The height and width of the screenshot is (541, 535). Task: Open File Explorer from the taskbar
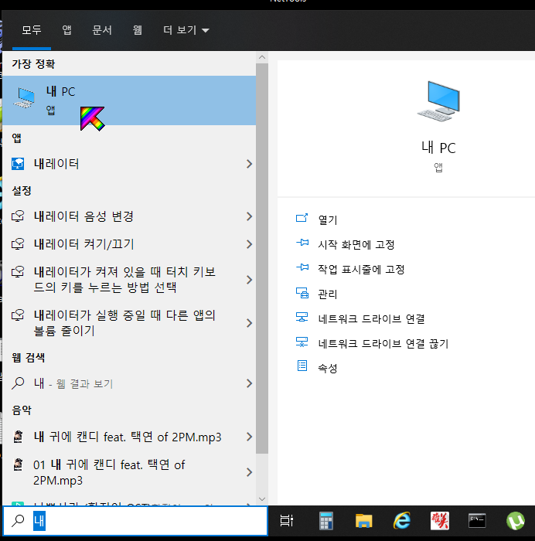coord(364,521)
